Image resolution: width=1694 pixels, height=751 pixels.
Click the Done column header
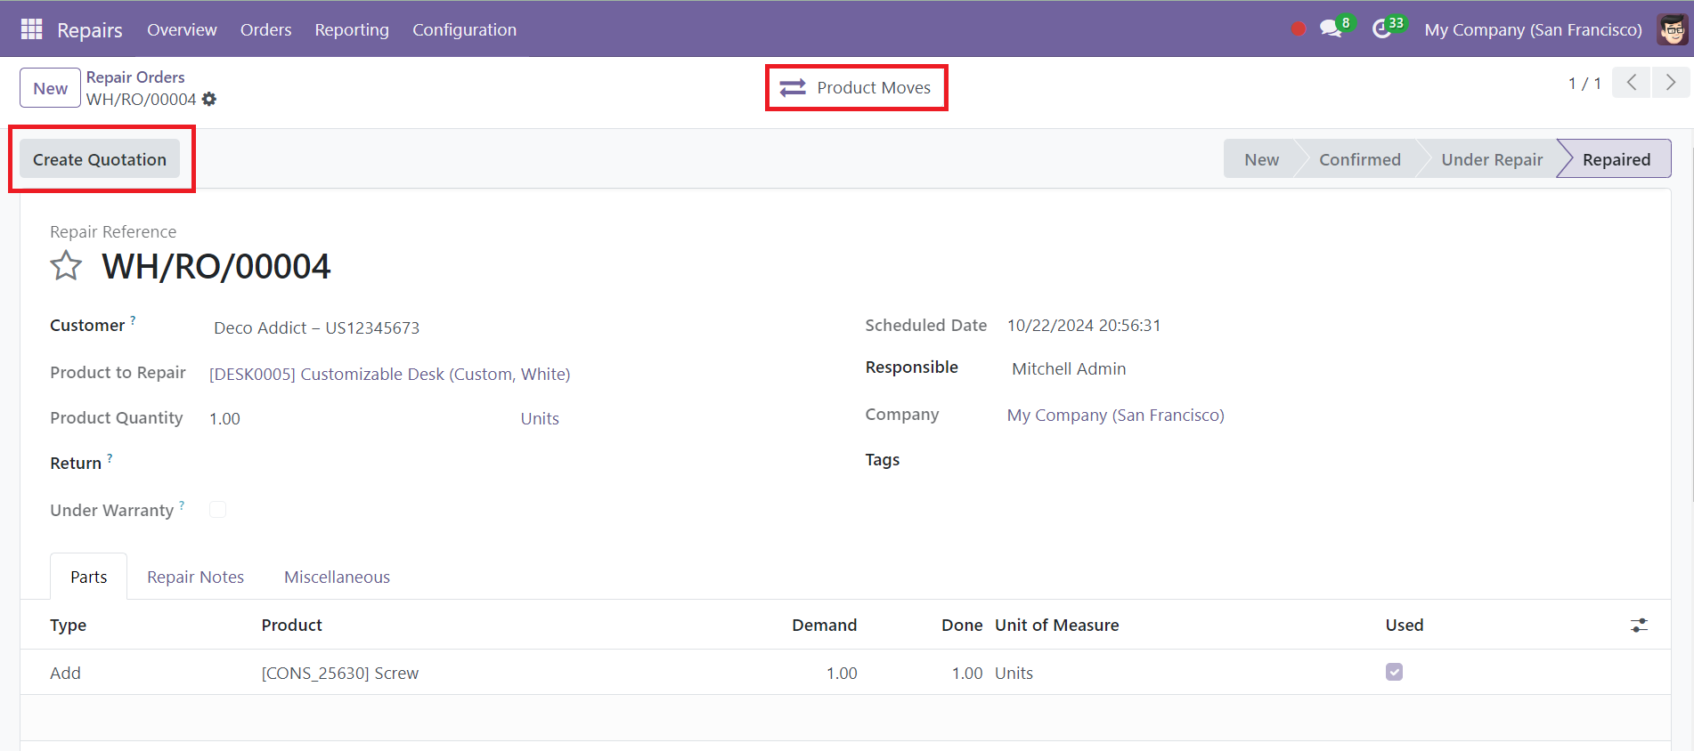tap(962, 625)
